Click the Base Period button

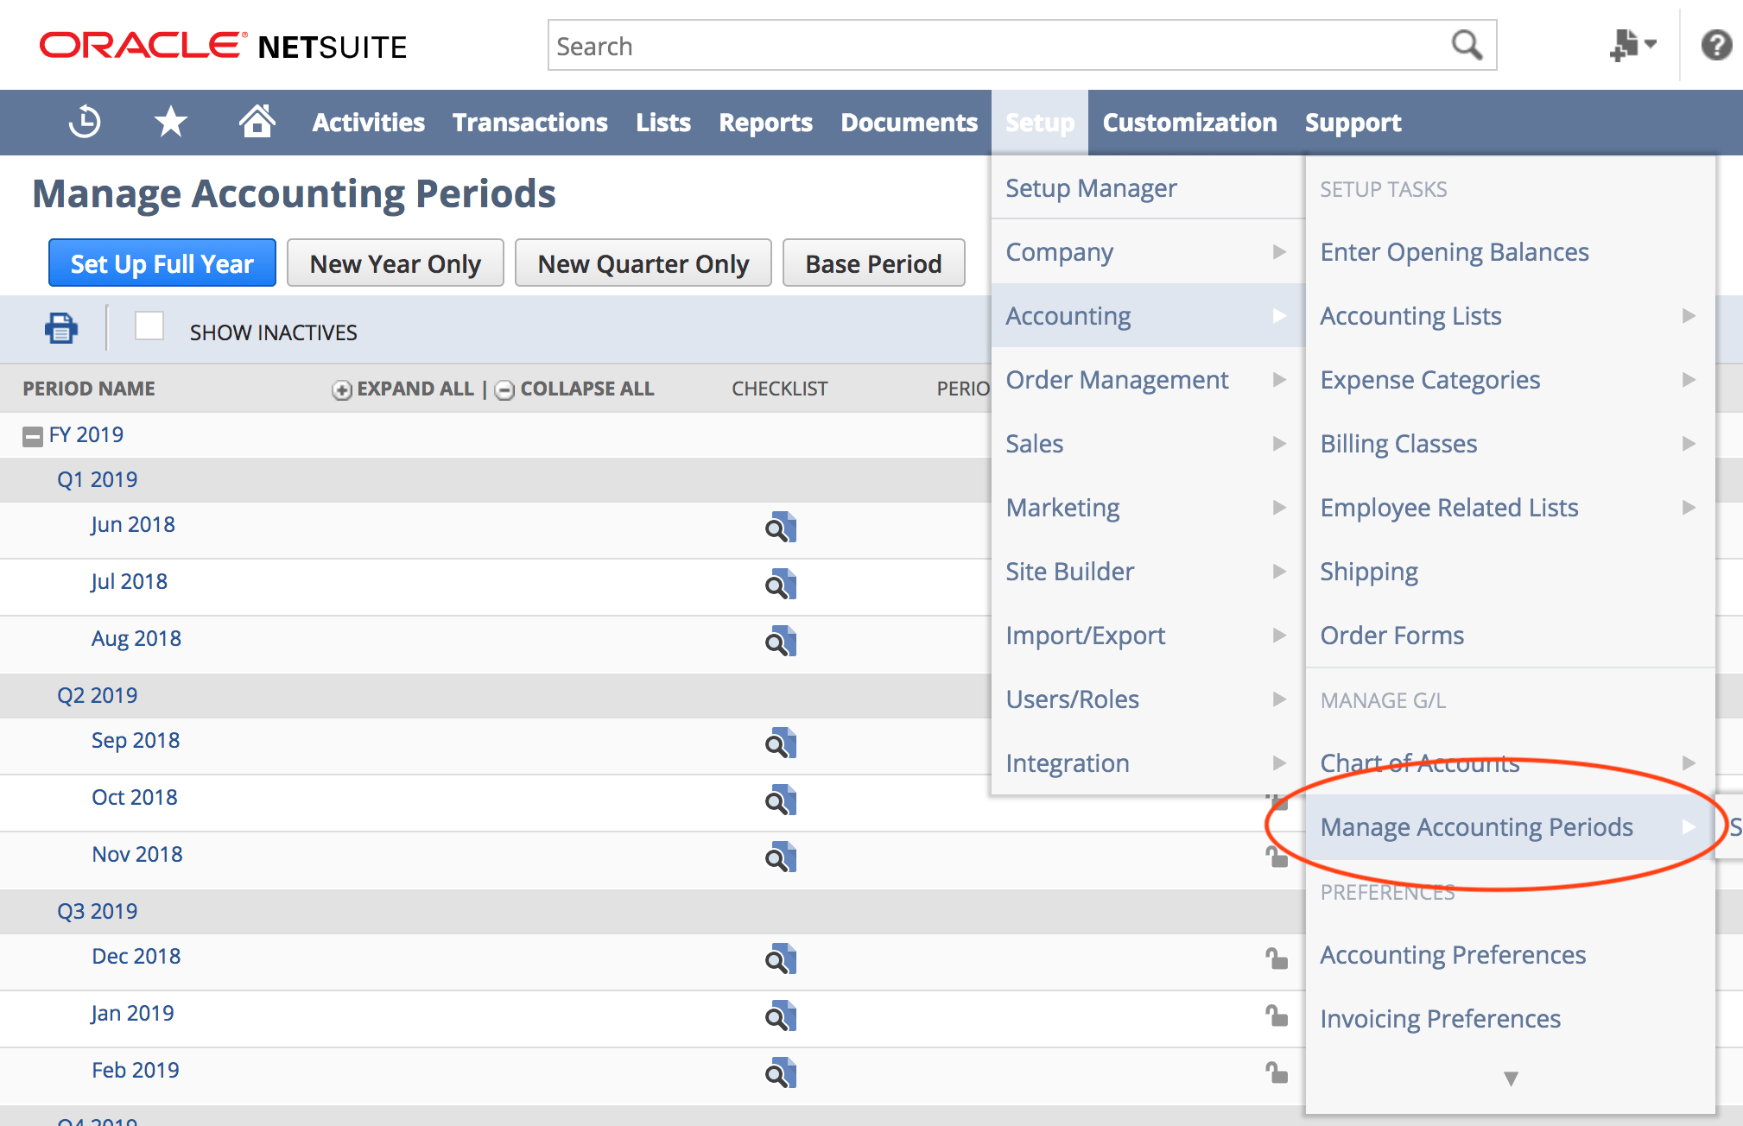coord(873,263)
